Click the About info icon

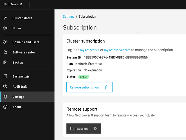tap(5, 107)
